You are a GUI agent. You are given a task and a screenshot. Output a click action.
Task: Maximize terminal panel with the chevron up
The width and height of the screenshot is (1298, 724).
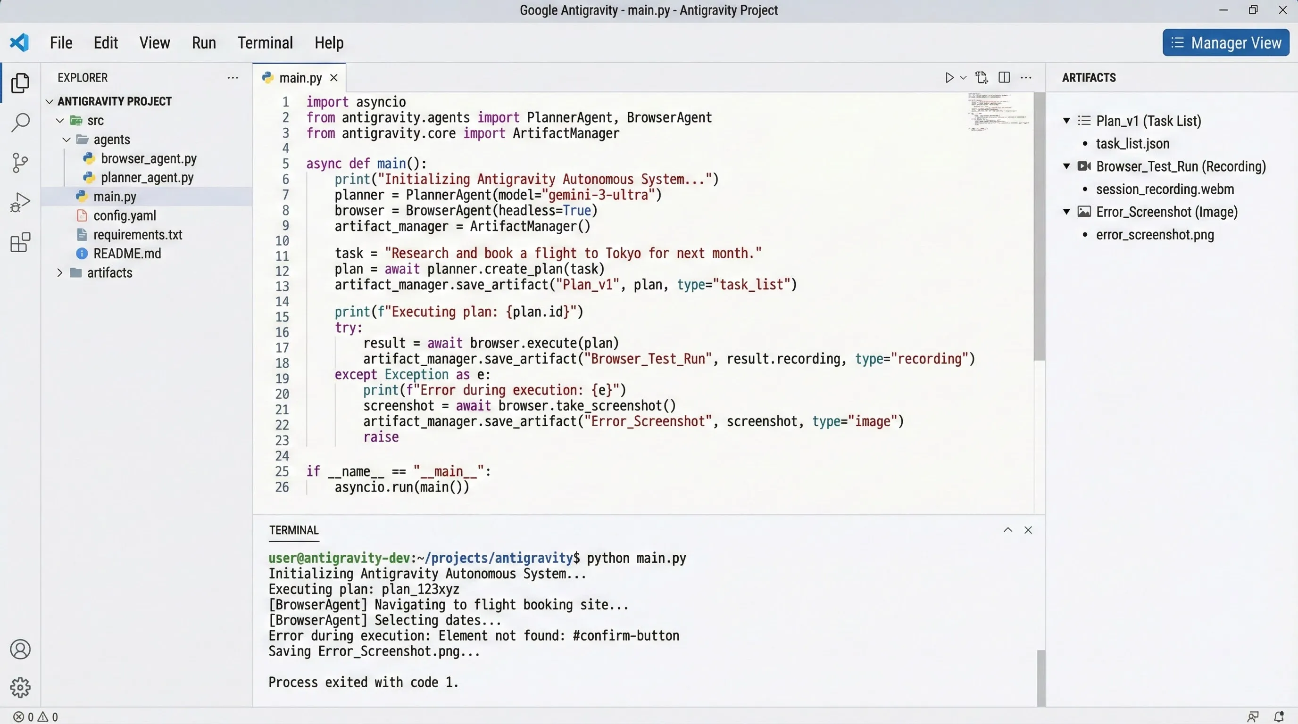point(1008,530)
